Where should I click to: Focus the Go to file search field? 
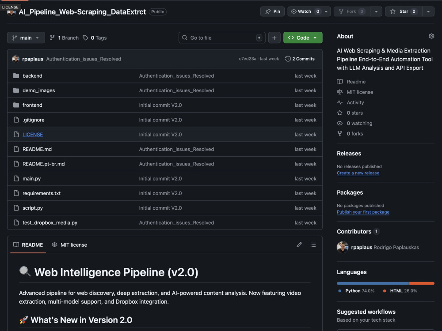222,38
